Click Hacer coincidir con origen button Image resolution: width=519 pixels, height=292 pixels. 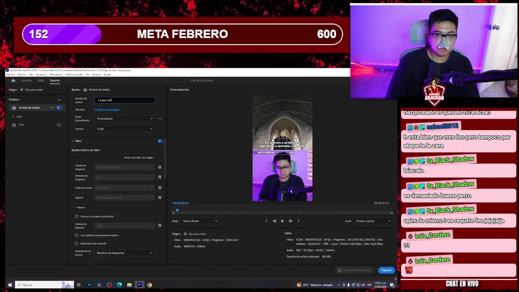coord(139,157)
